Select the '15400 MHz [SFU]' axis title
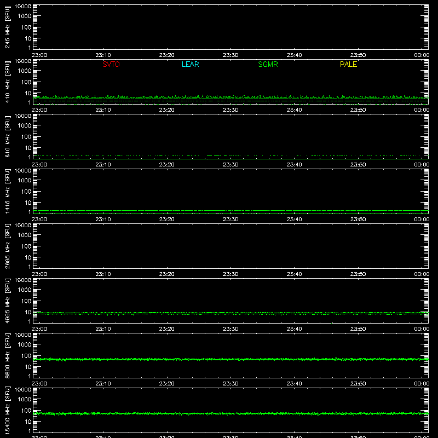 pyautogui.click(x=7, y=410)
